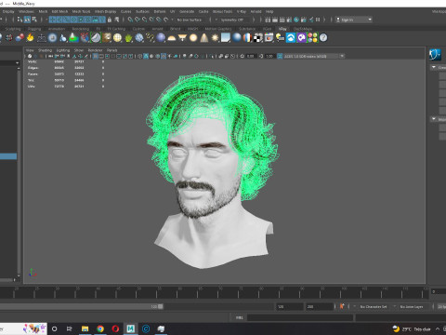
Task: Open the viewport Panels menu
Action: (x=112, y=50)
